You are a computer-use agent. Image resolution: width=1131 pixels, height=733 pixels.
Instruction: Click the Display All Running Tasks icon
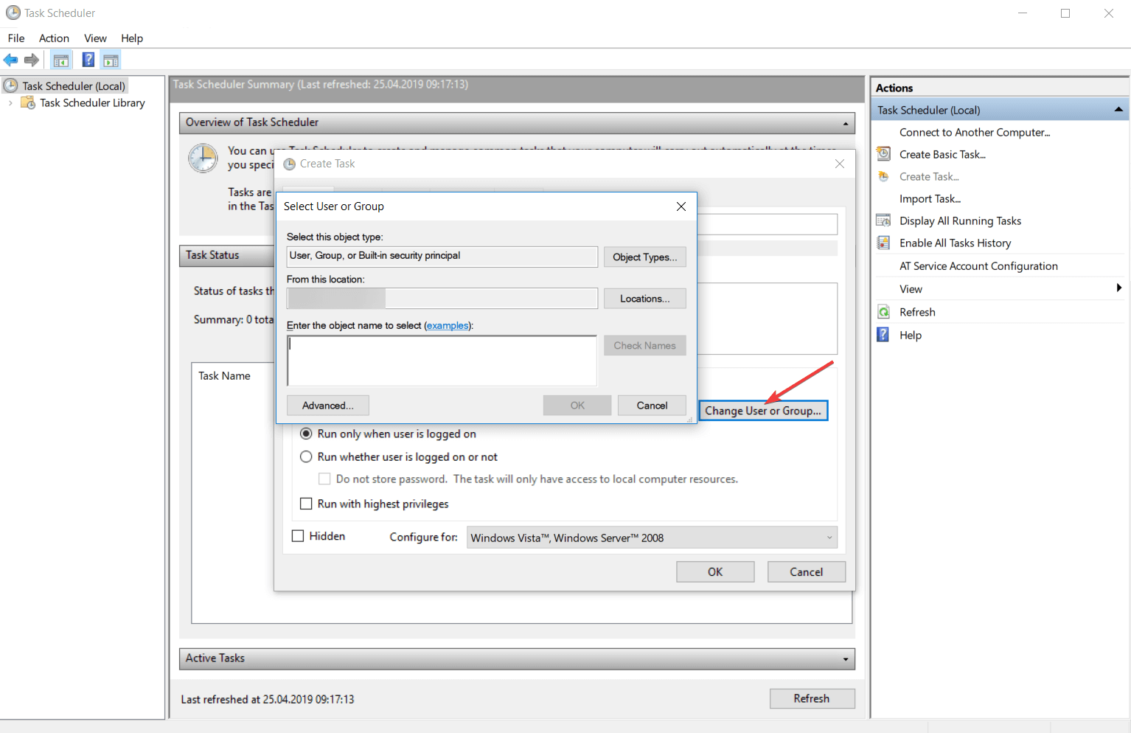point(883,220)
